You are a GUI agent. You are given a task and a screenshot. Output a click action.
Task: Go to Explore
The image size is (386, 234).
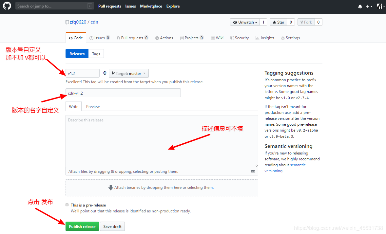coord(173,6)
